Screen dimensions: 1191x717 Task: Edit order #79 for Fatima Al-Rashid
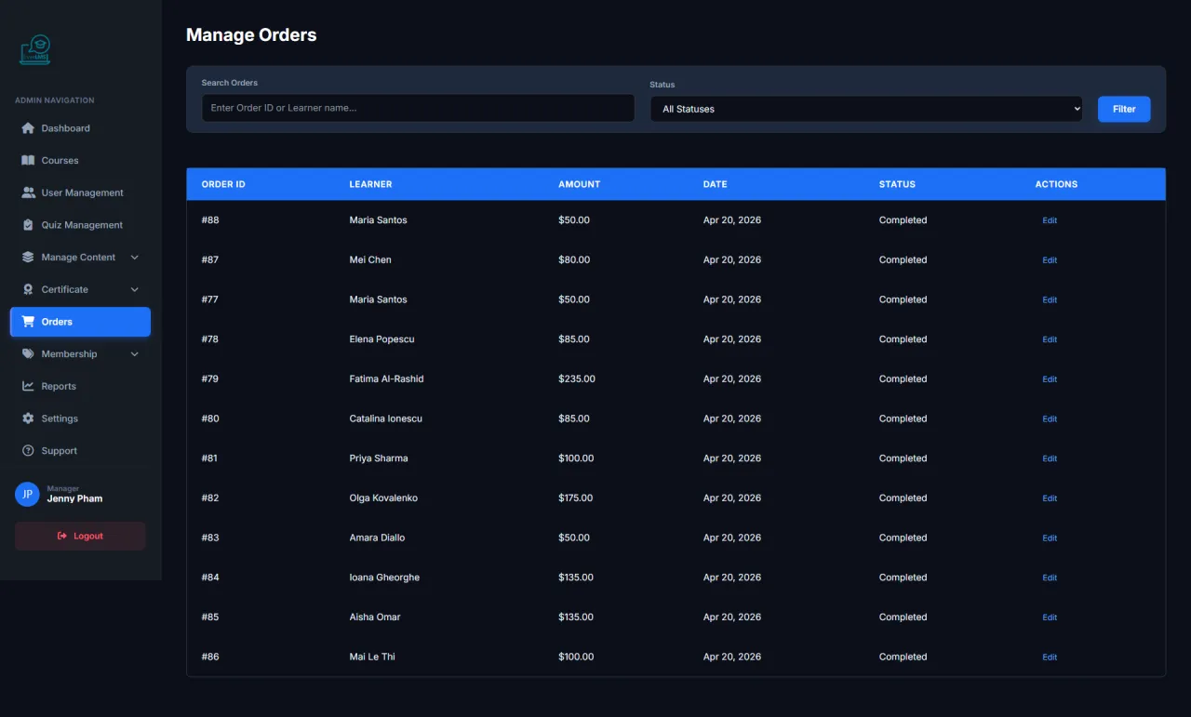click(1050, 379)
